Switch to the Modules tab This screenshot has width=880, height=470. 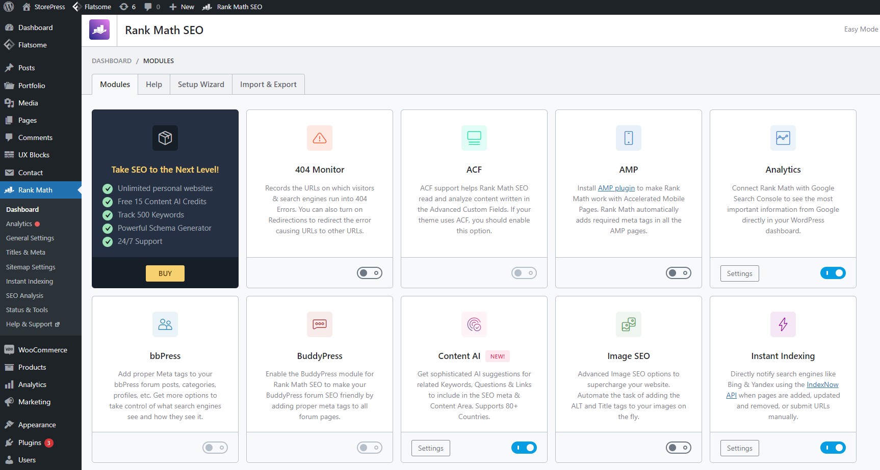(115, 85)
